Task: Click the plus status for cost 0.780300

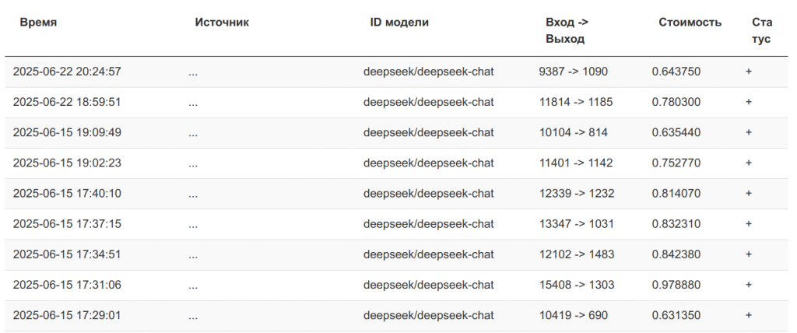Action: [x=748, y=102]
